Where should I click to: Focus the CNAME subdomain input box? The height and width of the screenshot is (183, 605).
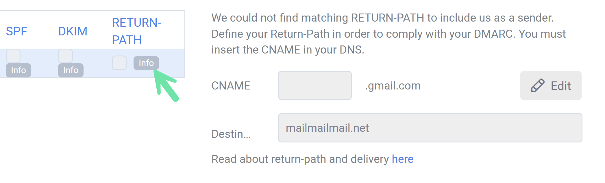pos(315,85)
